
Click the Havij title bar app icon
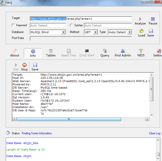point(2,2)
